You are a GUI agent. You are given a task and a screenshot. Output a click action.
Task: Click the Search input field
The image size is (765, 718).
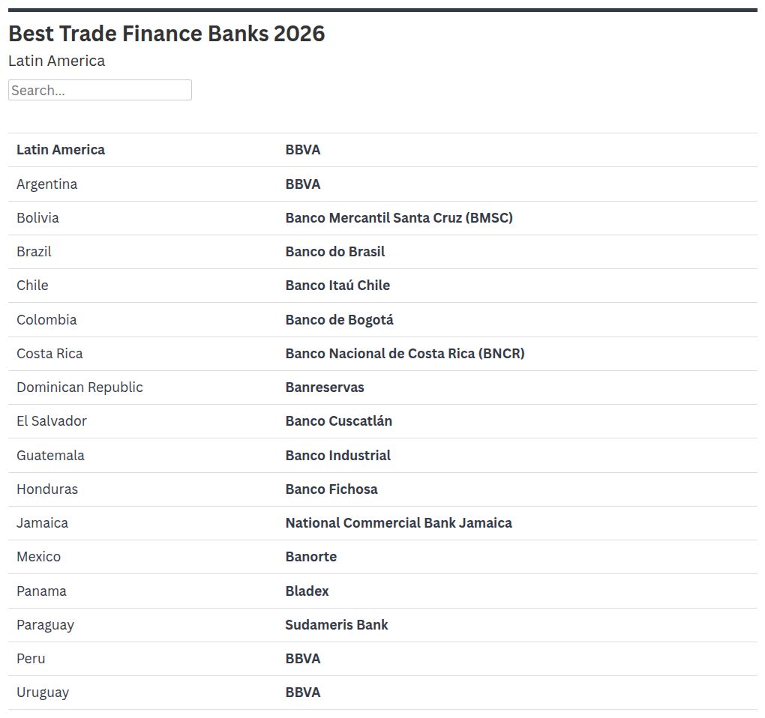100,90
